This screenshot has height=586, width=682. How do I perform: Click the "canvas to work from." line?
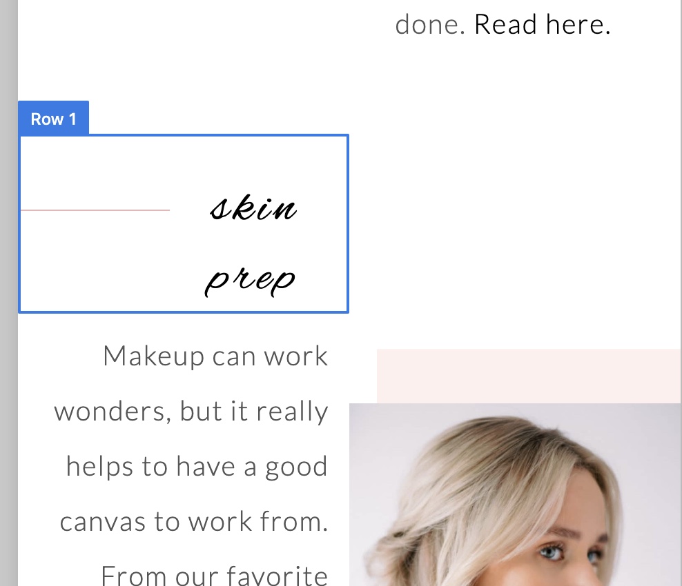(x=193, y=522)
